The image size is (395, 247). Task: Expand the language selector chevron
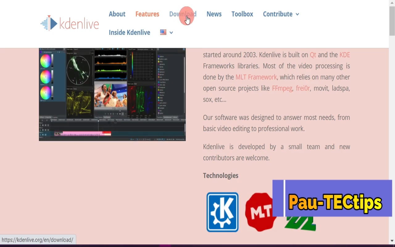[x=171, y=32]
